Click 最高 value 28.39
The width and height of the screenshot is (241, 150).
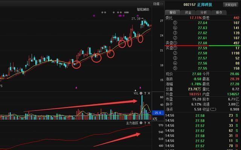point(235,79)
